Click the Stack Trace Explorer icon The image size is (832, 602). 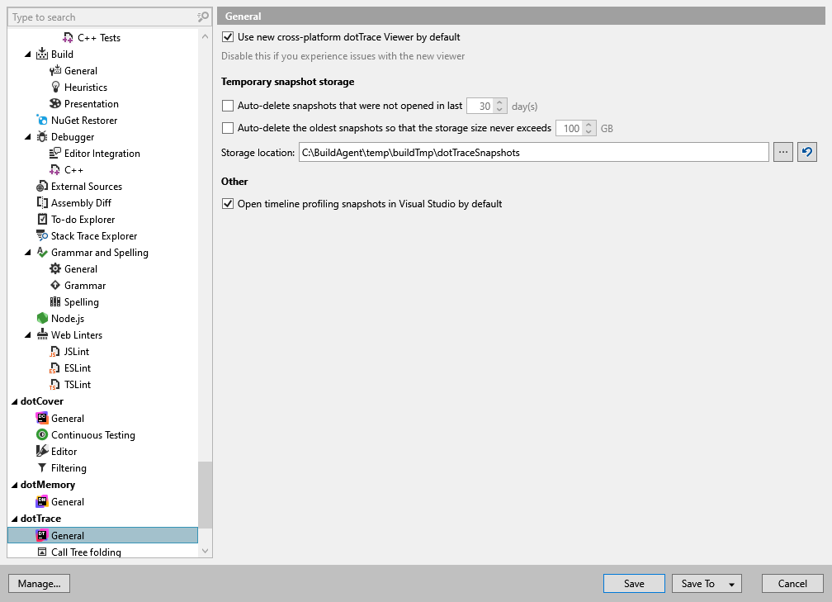(x=42, y=235)
